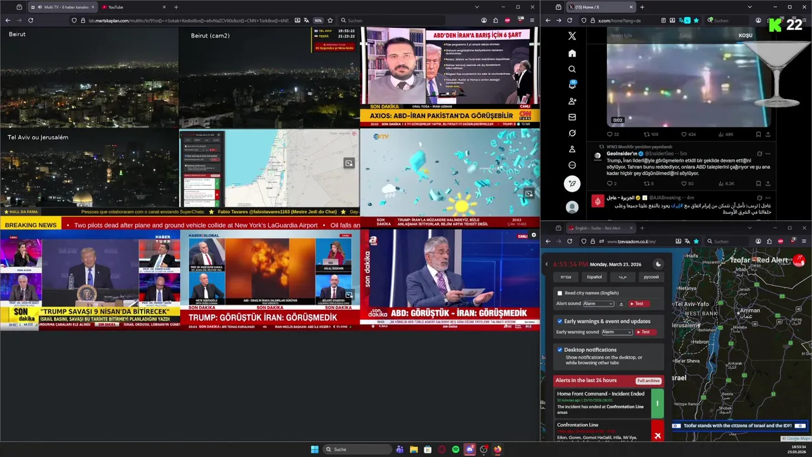The image size is (812, 457).
Task: Open the X profile person icon
Action: pos(572,149)
